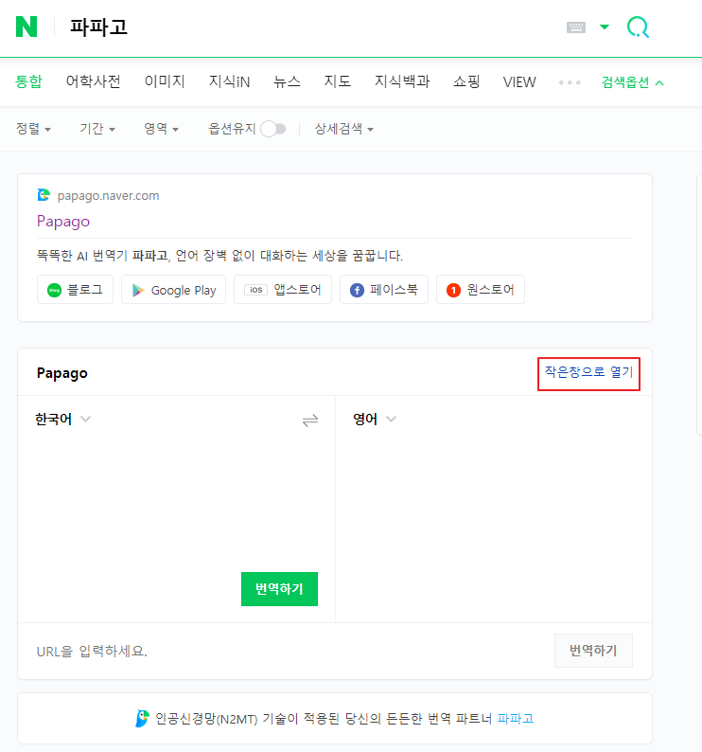Viewport: 702px width, 752px height.
Task: Open the blue 파파고 link in banner
Action: pyautogui.click(x=516, y=718)
